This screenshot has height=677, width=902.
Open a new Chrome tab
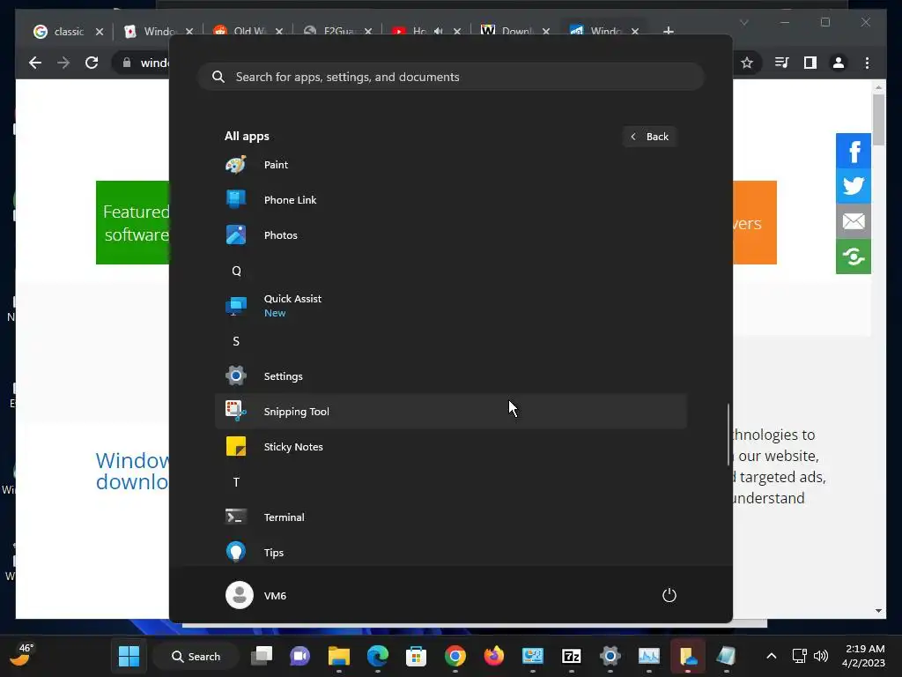[668, 31]
